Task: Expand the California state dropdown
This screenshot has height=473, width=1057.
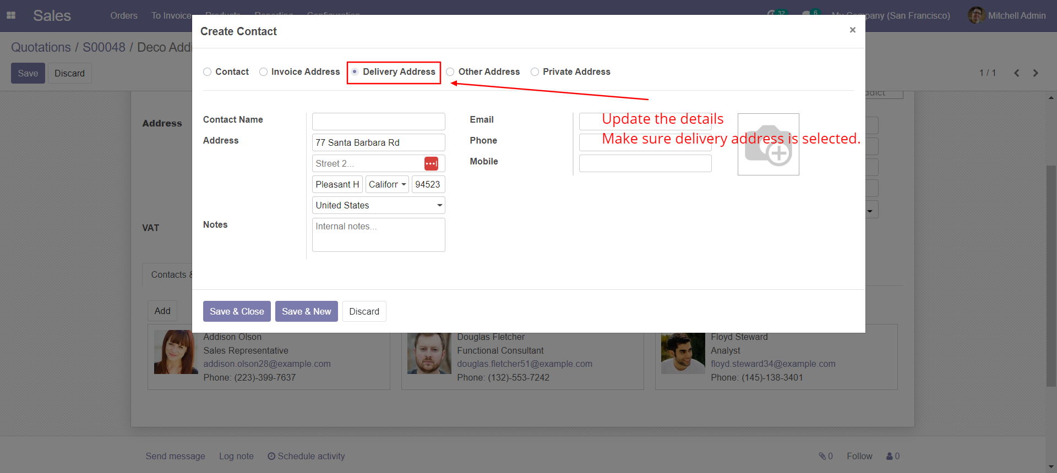Action: [388, 184]
